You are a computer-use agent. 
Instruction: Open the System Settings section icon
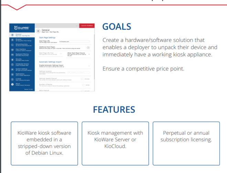point(12,69)
